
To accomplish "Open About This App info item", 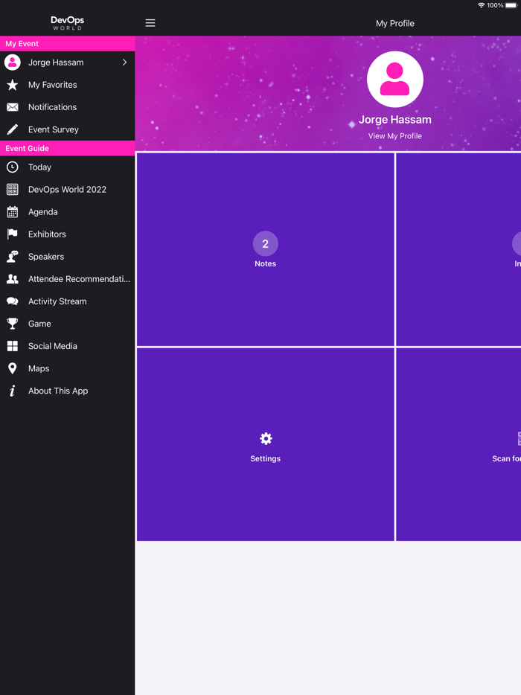I will [58, 391].
